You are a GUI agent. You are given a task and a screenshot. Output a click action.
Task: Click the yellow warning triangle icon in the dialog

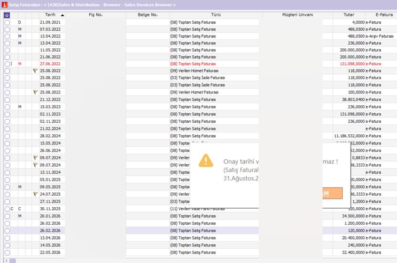pos(206,161)
